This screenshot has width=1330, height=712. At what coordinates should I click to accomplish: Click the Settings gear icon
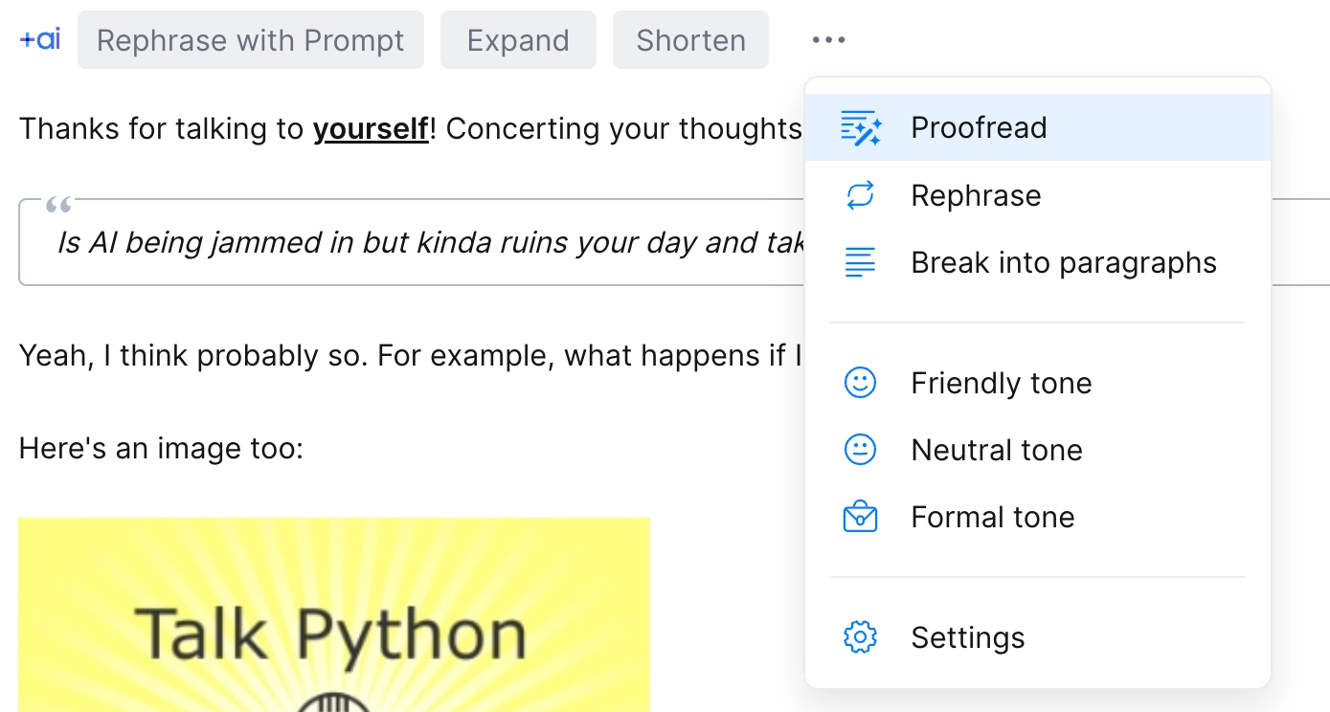tap(860, 637)
